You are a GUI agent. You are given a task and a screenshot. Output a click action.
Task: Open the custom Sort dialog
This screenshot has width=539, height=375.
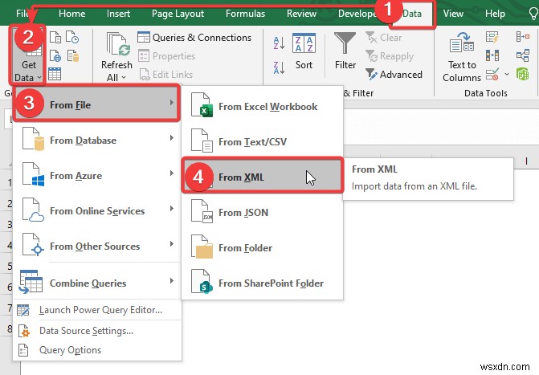[304, 51]
